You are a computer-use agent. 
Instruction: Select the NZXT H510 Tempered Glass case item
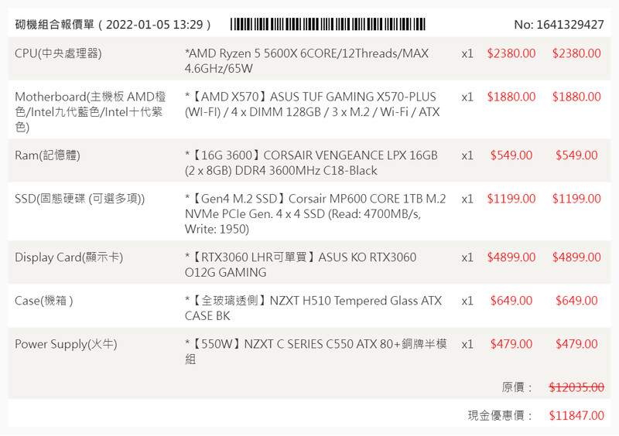click(x=313, y=308)
